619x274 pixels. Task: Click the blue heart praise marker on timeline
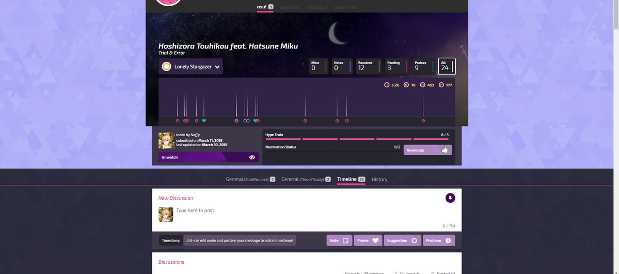click(x=204, y=121)
